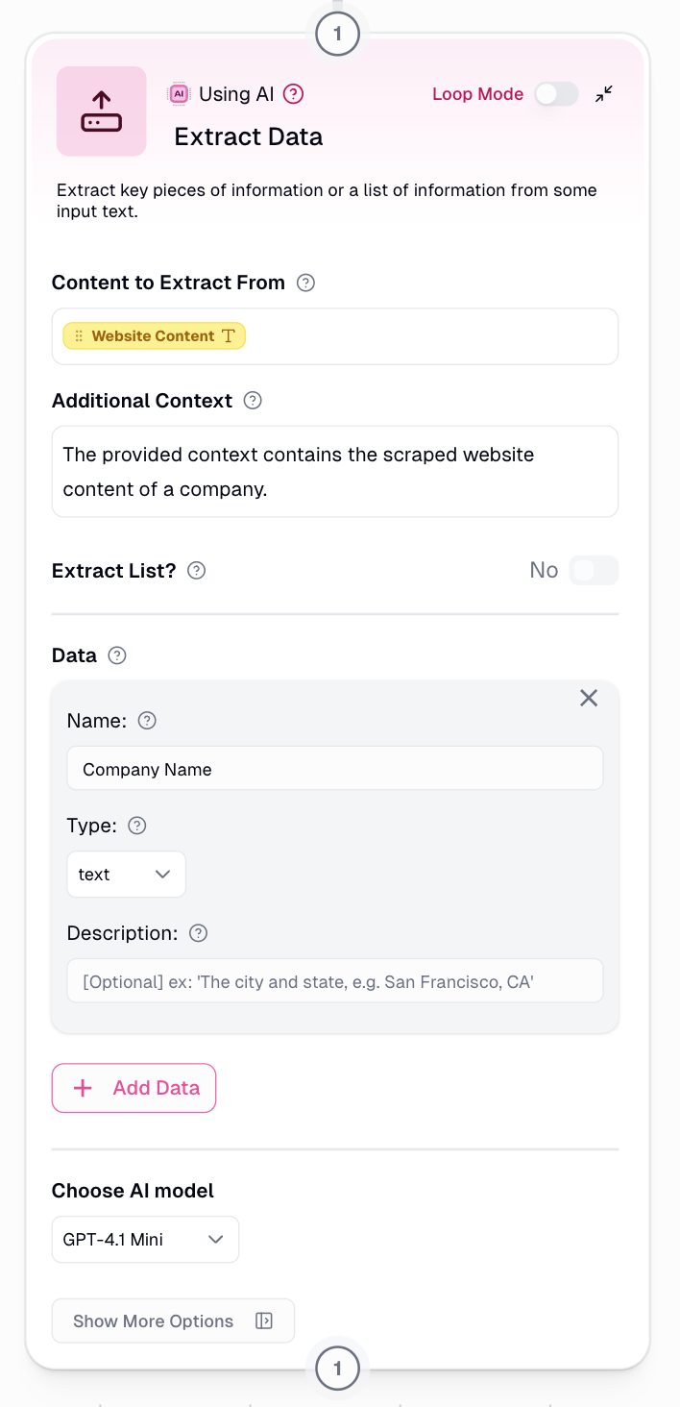The image size is (680, 1407).
Task: Open help icon beside Description label
Action: [199, 933]
